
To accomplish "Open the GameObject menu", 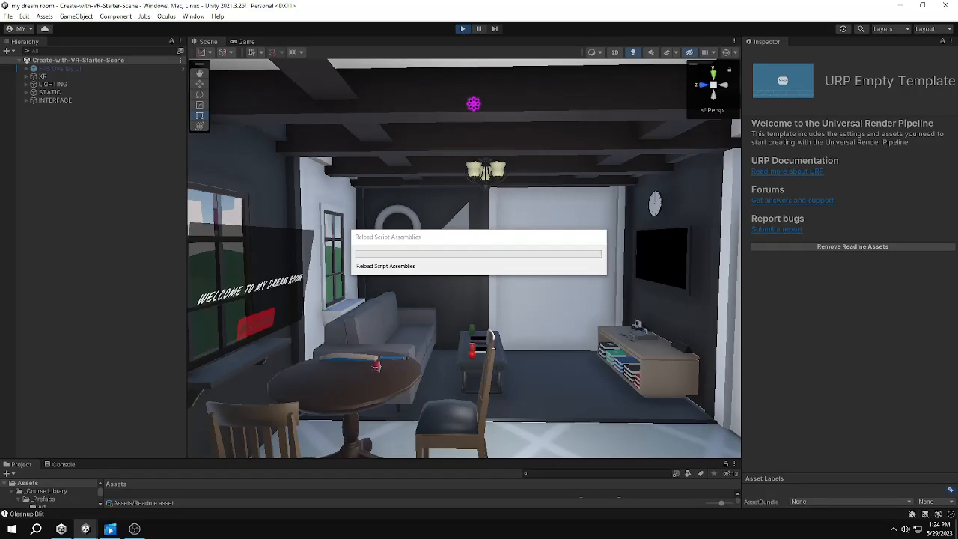I will click(x=76, y=16).
